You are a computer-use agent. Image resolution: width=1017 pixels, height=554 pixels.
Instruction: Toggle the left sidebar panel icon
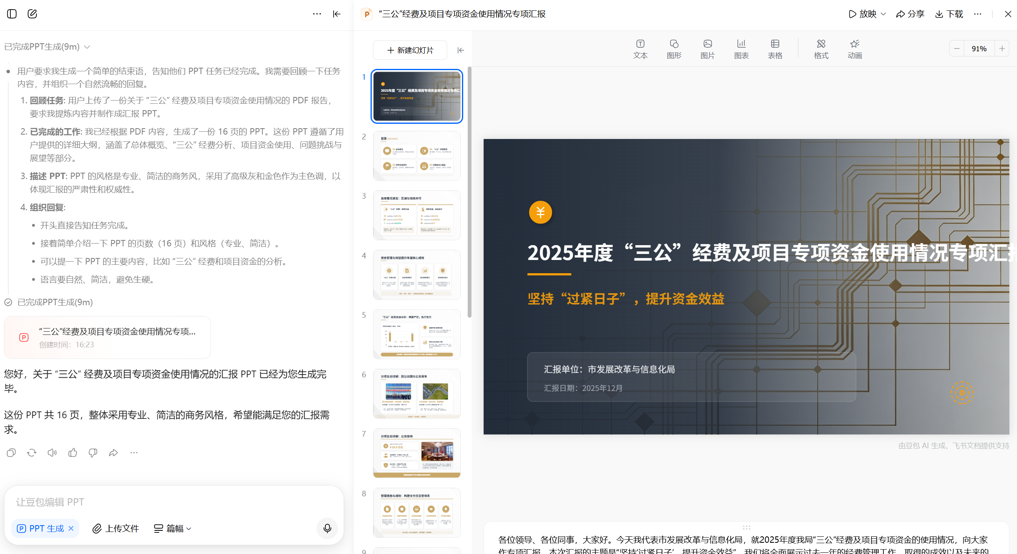12,14
